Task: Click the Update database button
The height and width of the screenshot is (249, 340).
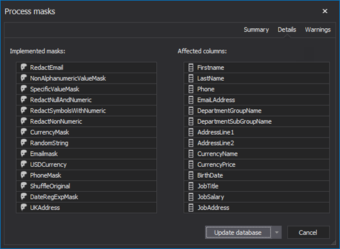Action: pos(238,232)
